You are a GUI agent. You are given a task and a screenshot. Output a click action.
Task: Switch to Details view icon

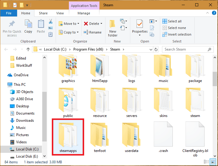(206, 162)
